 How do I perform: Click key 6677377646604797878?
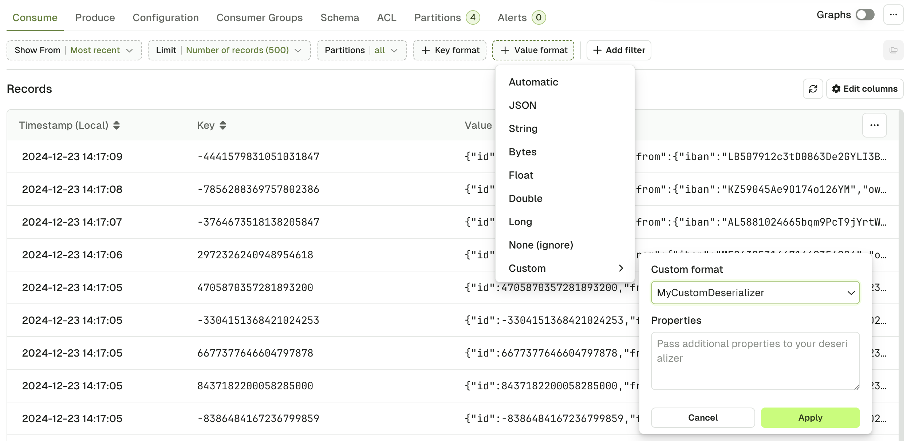(x=255, y=353)
